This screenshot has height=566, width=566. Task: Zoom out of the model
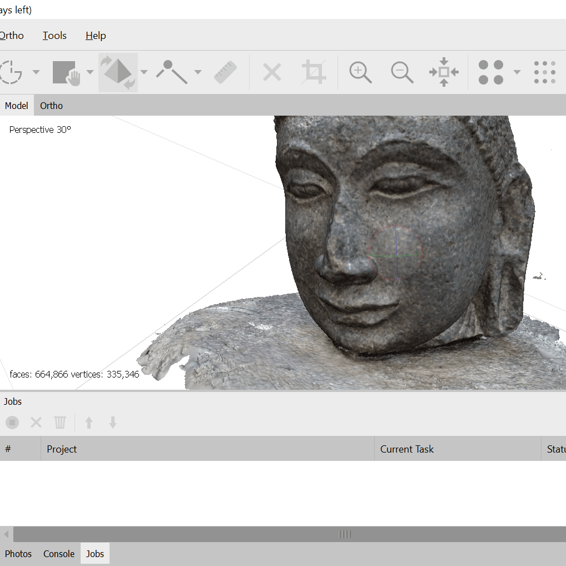pos(402,72)
